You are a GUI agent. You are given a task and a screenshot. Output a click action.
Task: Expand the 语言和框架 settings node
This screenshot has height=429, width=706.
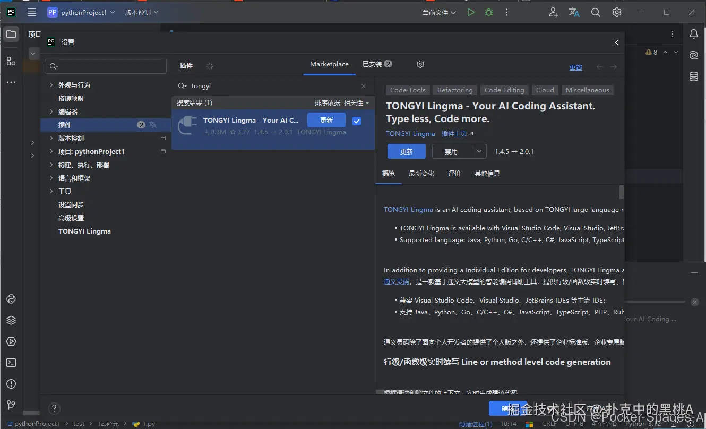point(51,178)
